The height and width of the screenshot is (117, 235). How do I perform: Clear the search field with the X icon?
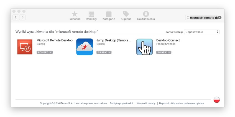220,18
